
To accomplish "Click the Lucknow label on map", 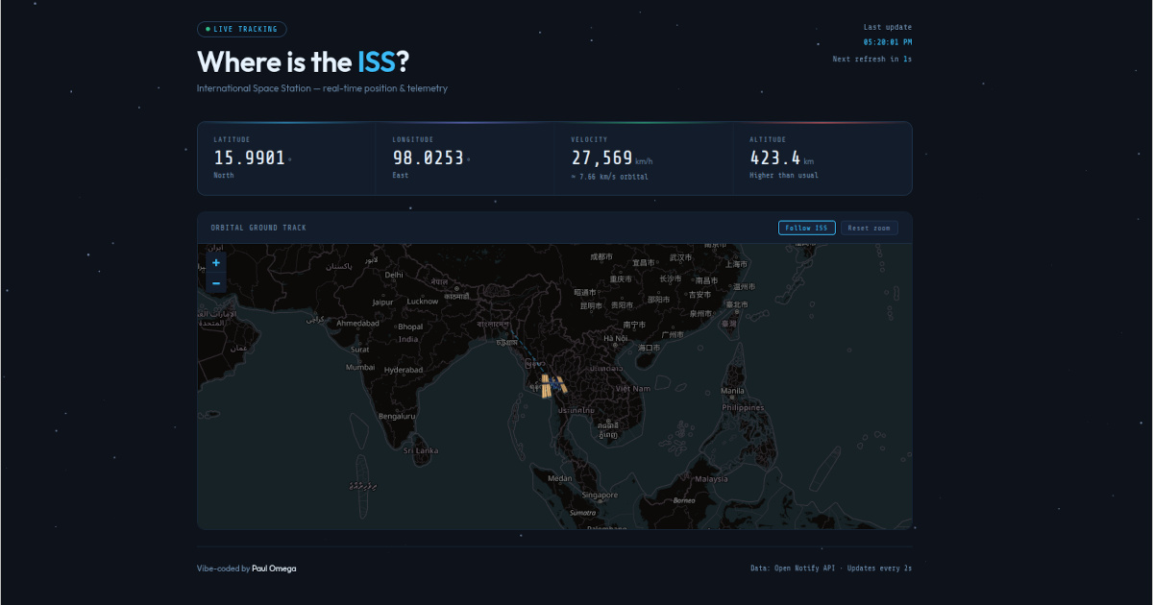I will point(423,302).
